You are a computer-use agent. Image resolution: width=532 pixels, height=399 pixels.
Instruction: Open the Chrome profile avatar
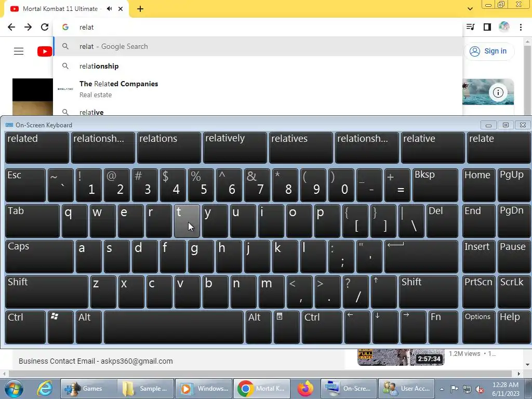pyautogui.click(x=504, y=27)
